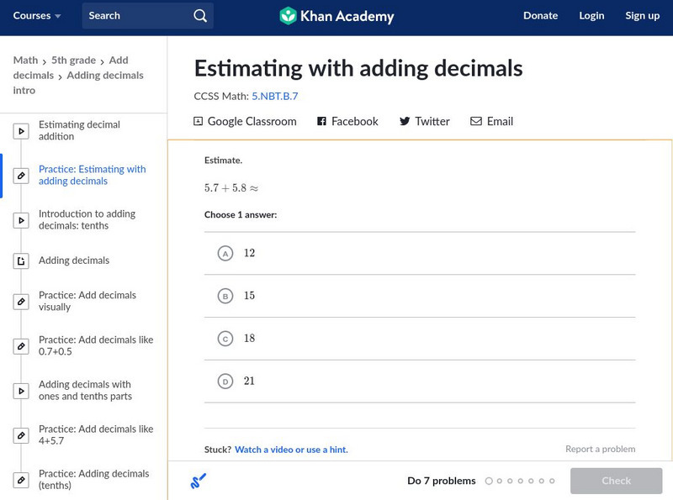Select answer choice B, 15
Screen dimensions: 673x500
[225, 296]
